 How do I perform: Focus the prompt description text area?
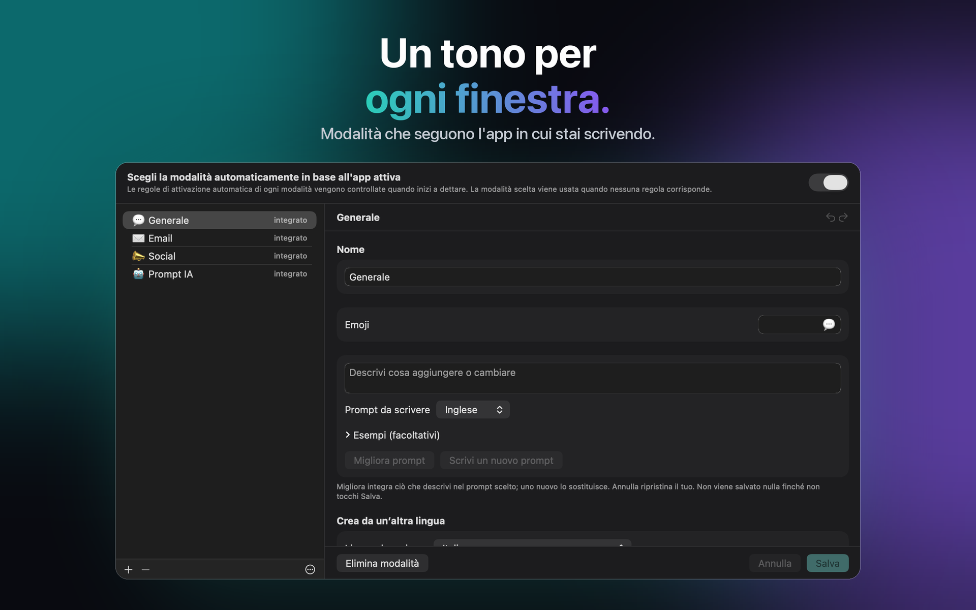click(x=592, y=378)
